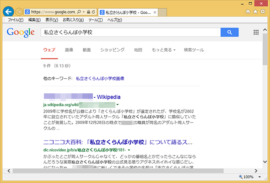Open the 編集(E) menu
The width and height of the screenshot is (270, 183).
[x=34, y=20]
